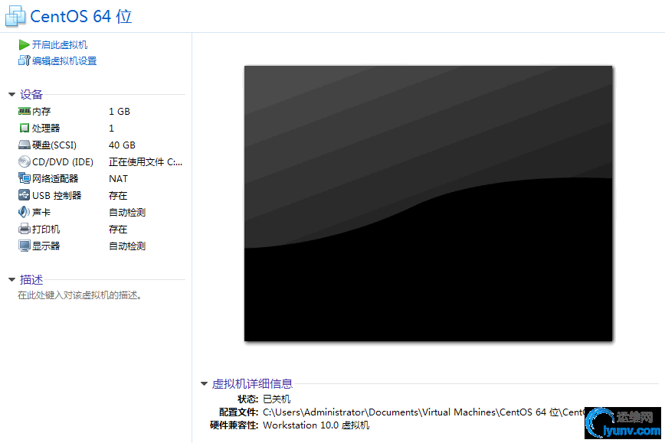Viewport: 665px width, 443px height.
Task: Click the 虚拟机详细信息 section heading
Action: 252,384
